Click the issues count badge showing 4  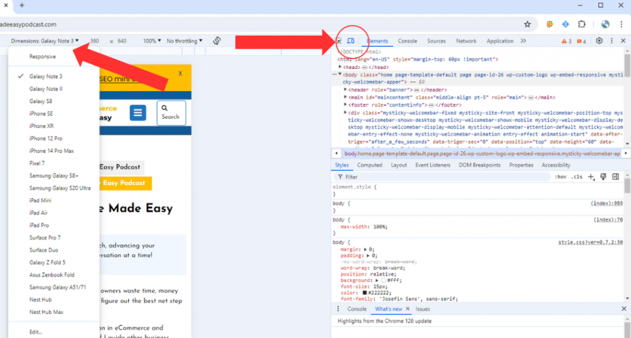pyautogui.click(x=582, y=41)
